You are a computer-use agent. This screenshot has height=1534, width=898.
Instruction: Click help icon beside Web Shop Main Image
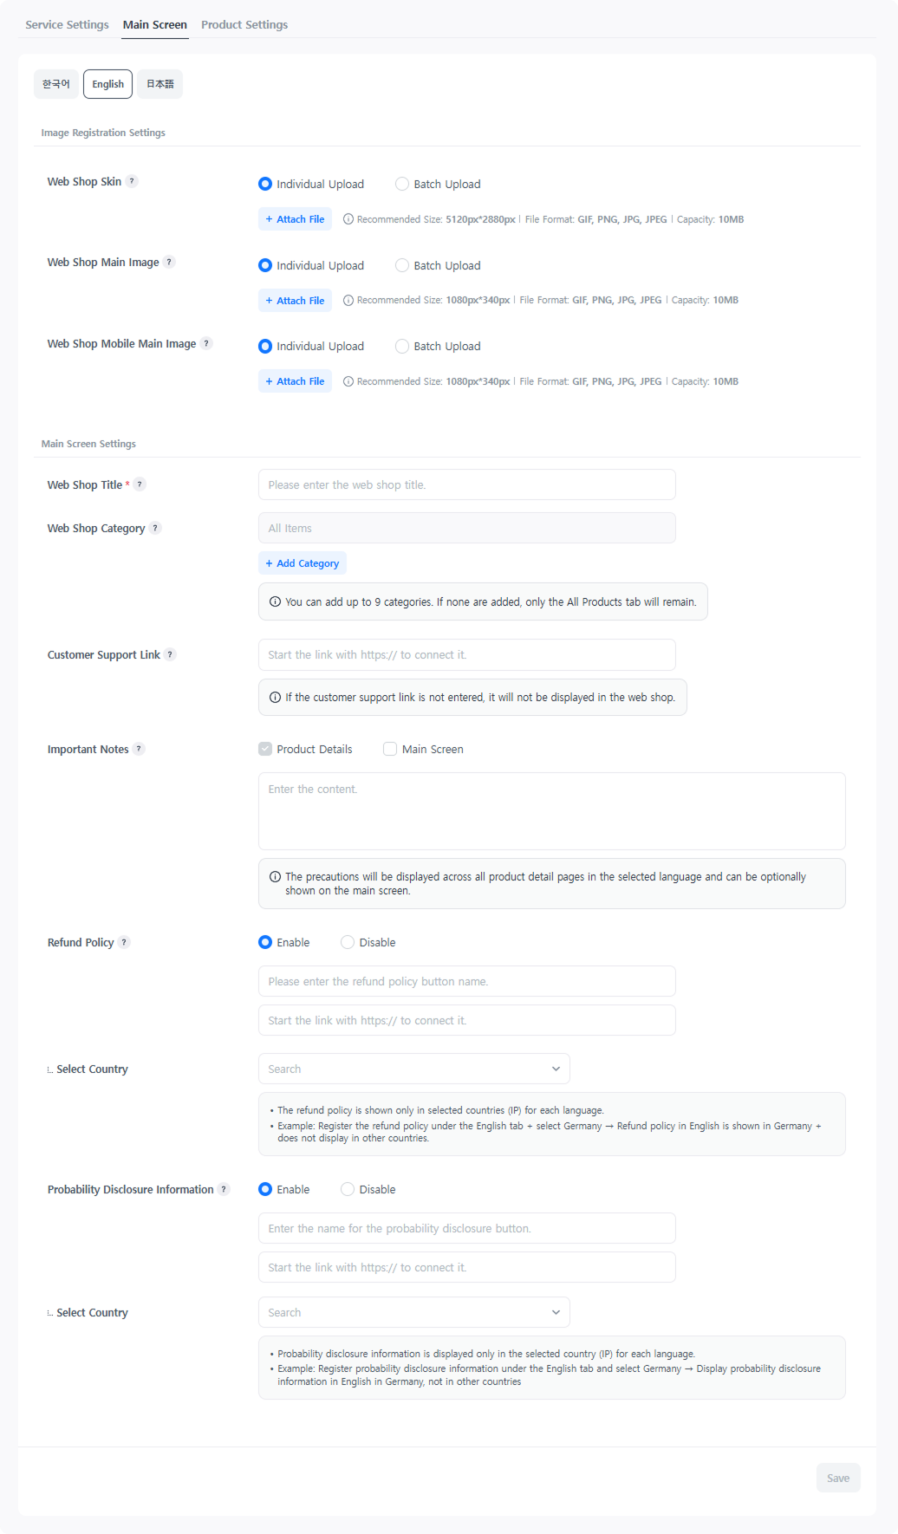click(170, 262)
